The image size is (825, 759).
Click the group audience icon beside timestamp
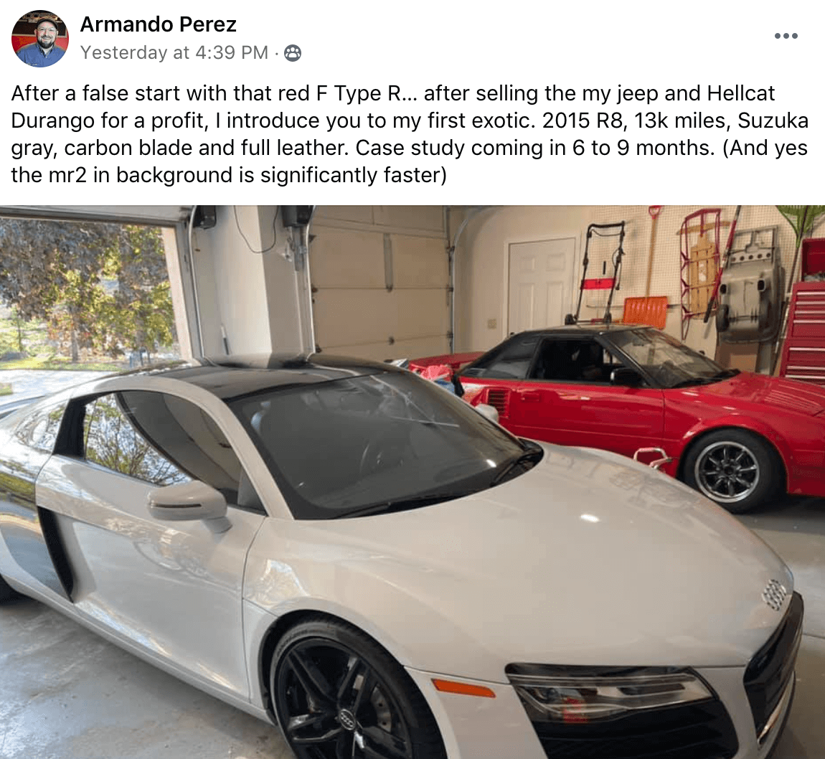293,52
